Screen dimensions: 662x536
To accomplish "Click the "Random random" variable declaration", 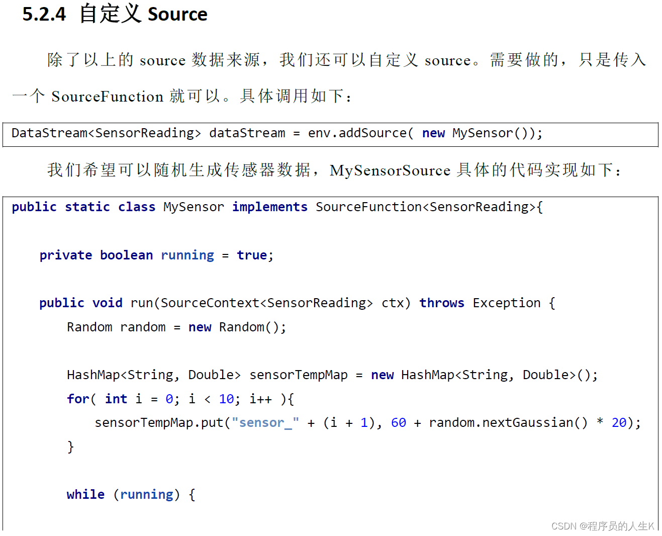I will click(x=116, y=327).
